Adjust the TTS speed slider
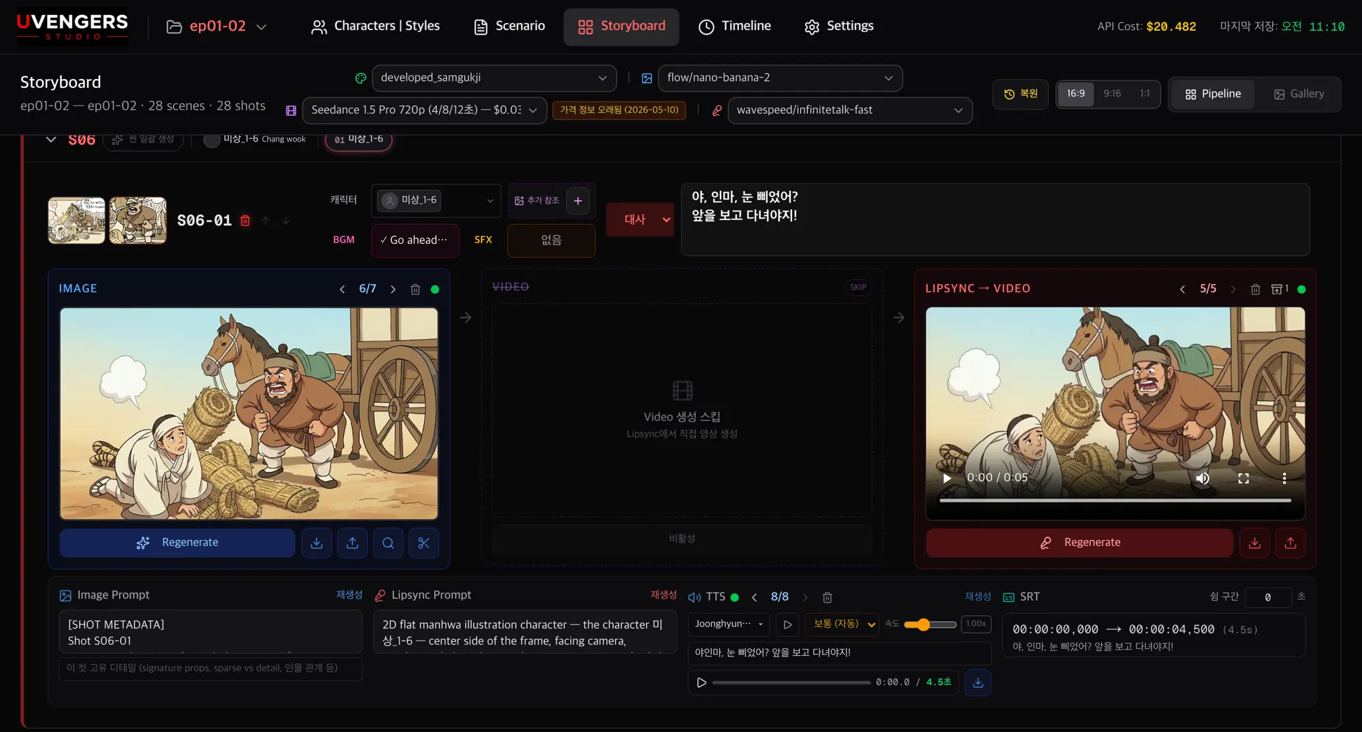The image size is (1362, 732). click(x=930, y=624)
